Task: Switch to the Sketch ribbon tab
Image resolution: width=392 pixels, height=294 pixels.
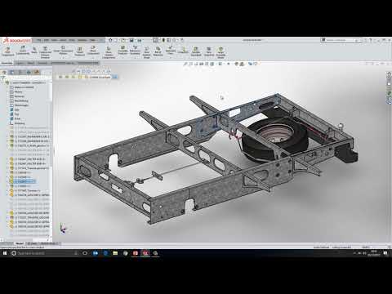Action: coord(31,63)
